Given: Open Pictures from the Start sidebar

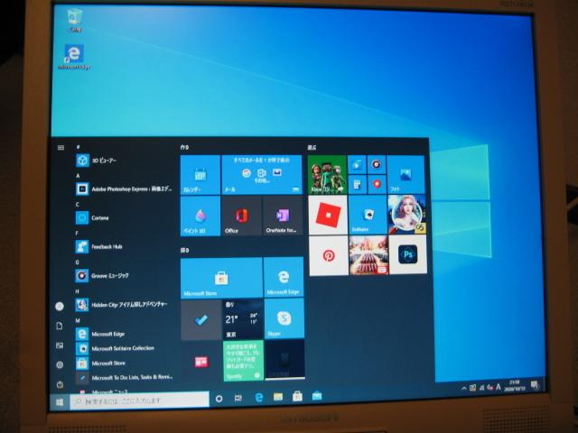Looking at the screenshot, I should [x=60, y=345].
